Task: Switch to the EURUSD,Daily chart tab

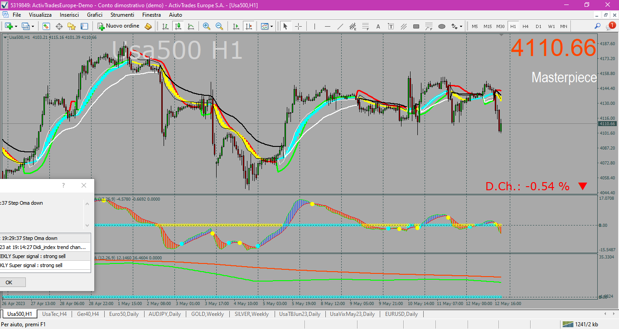Action: (x=401, y=314)
